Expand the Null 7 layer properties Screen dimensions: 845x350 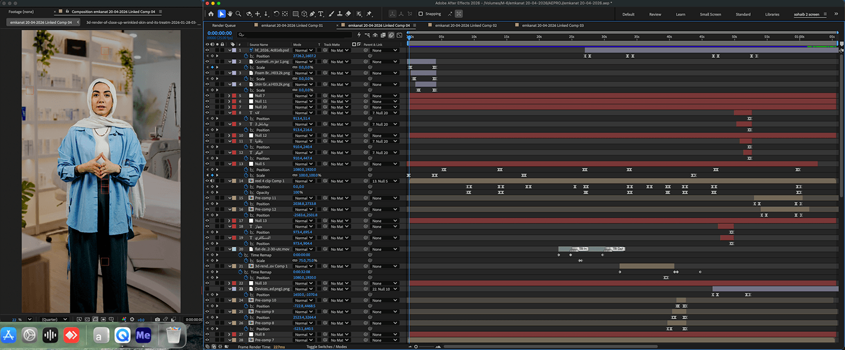[x=229, y=96]
